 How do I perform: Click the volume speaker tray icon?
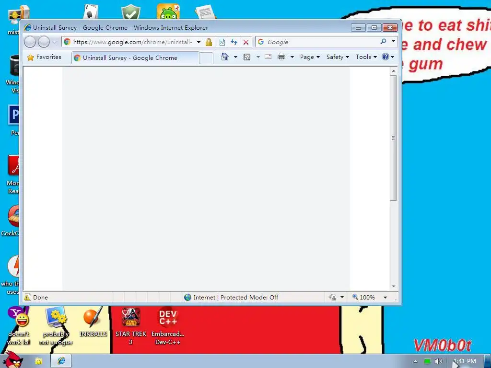coord(438,361)
